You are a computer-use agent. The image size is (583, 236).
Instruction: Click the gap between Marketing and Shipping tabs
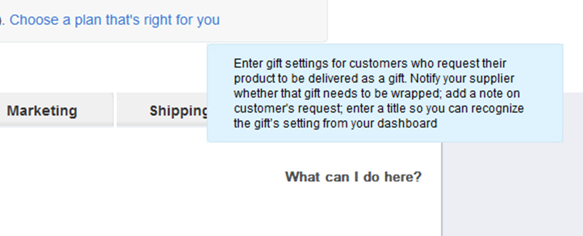coord(115,110)
